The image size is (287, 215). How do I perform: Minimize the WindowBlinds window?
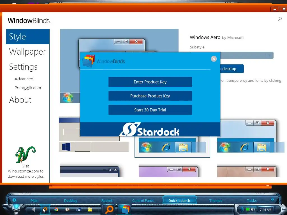(x=275, y=9)
